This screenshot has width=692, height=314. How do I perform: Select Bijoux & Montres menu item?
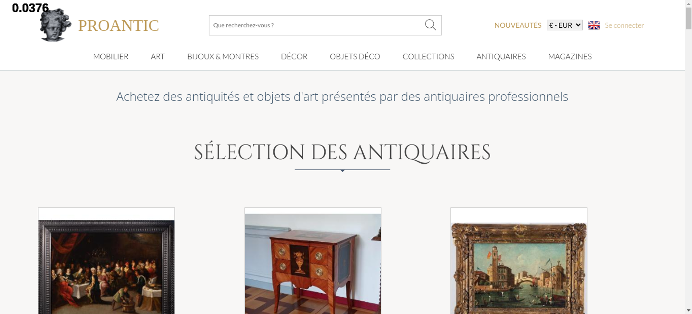coord(223,56)
